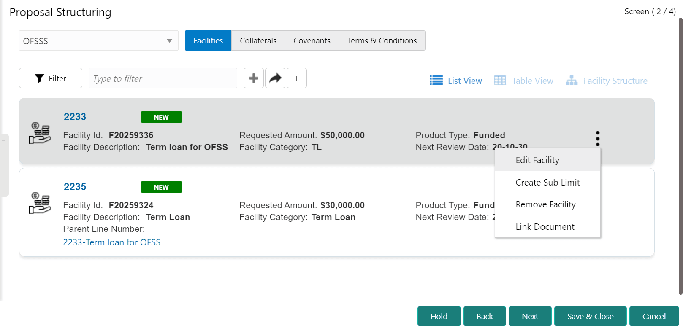Switch to List View

click(x=456, y=81)
